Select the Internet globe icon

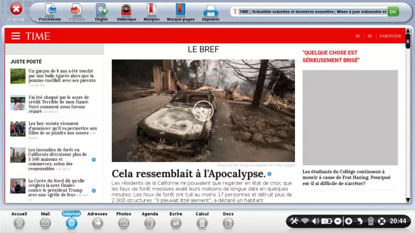(72, 223)
